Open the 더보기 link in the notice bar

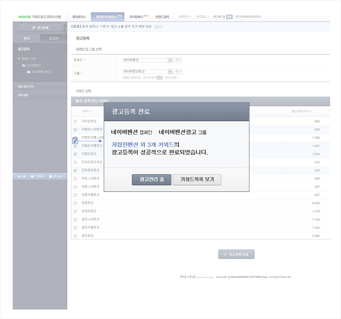coord(158,27)
